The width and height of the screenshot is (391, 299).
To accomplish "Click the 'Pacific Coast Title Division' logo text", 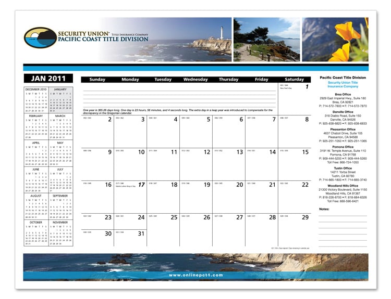I will click(103, 40).
